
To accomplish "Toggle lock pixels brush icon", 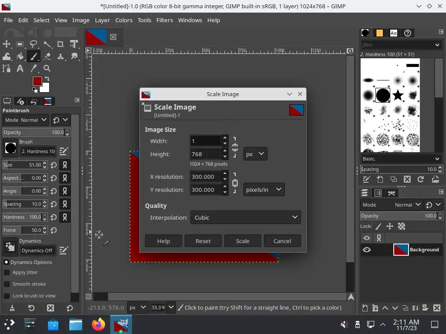I will pyautogui.click(x=378, y=226).
